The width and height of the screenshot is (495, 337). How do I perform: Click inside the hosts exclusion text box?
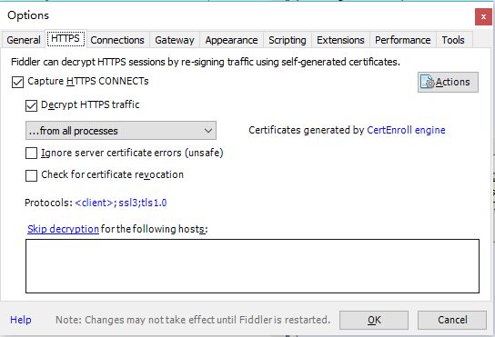point(252,266)
